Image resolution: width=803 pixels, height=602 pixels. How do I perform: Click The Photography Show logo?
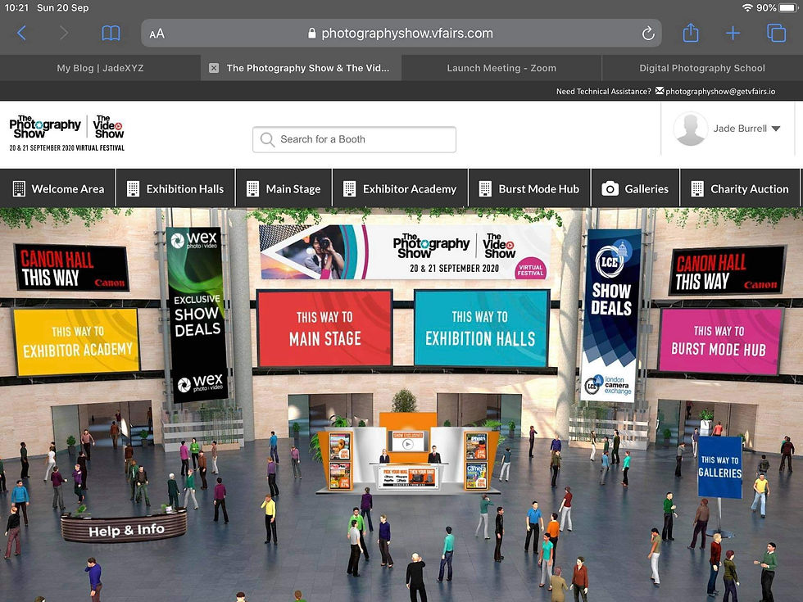(45, 127)
